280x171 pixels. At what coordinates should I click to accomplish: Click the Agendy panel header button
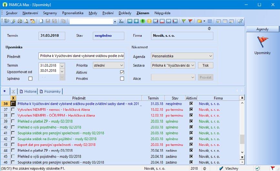click(262, 29)
